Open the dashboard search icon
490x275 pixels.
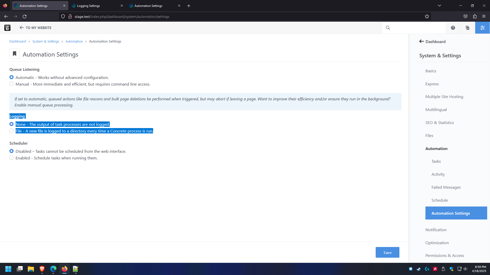point(388,28)
